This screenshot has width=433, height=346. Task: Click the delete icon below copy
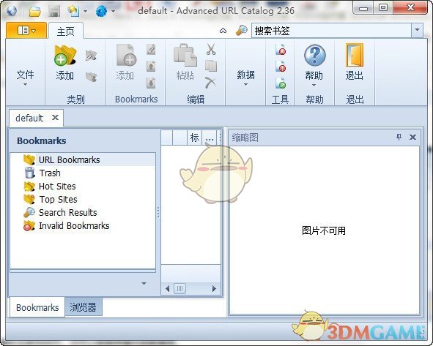coord(210,83)
